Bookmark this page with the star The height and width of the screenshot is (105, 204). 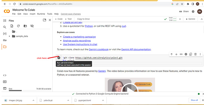click(x=182, y=4)
